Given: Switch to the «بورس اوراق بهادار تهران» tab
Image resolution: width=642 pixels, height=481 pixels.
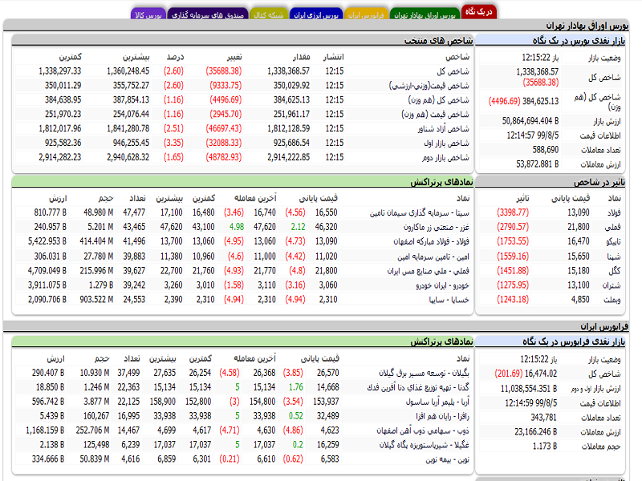Looking at the screenshot, I should [425, 14].
